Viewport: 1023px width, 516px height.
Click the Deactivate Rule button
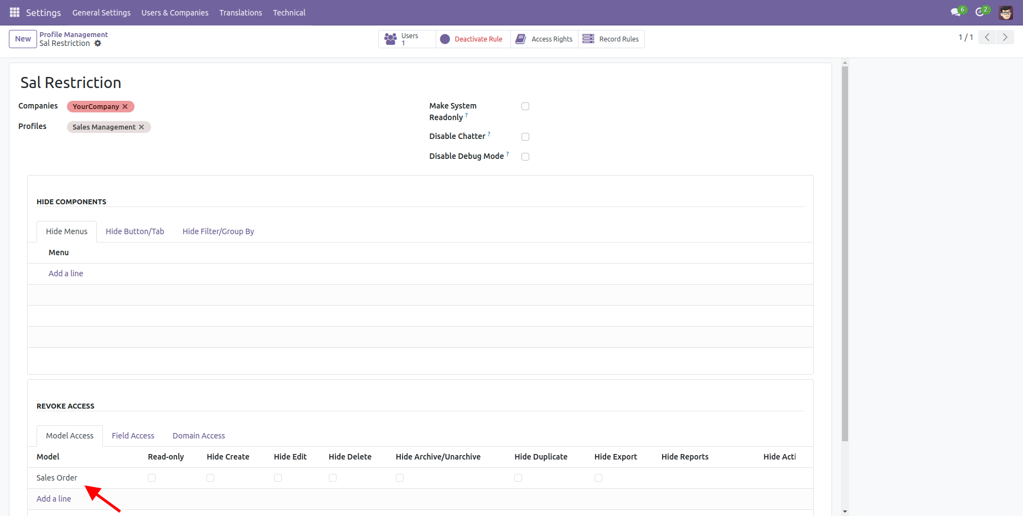click(x=472, y=39)
